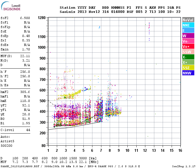Viewport: 196px width, 168px height.
Task: Click the B1 value 1.95
Action: (x=26, y=123)
